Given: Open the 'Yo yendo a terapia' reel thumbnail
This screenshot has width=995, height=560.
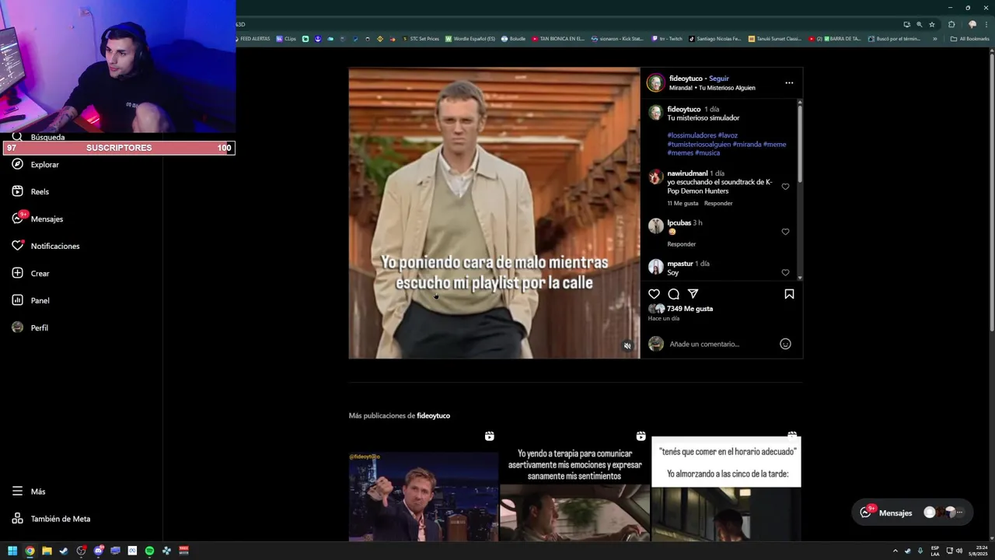Looking at the screenshot, I should [x=574, y=486].
